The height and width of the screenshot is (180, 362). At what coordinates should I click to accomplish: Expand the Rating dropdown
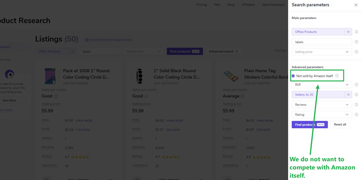(x=322, y=115)
